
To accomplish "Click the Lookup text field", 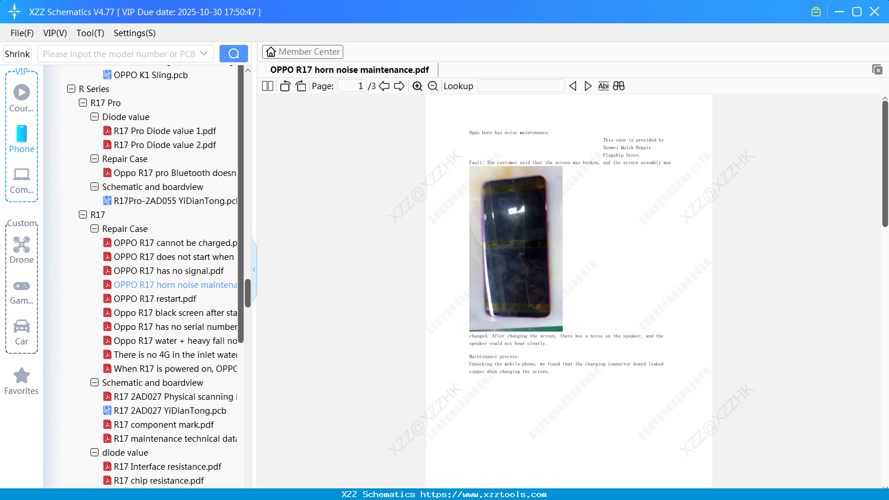I will tap(521, 86).
